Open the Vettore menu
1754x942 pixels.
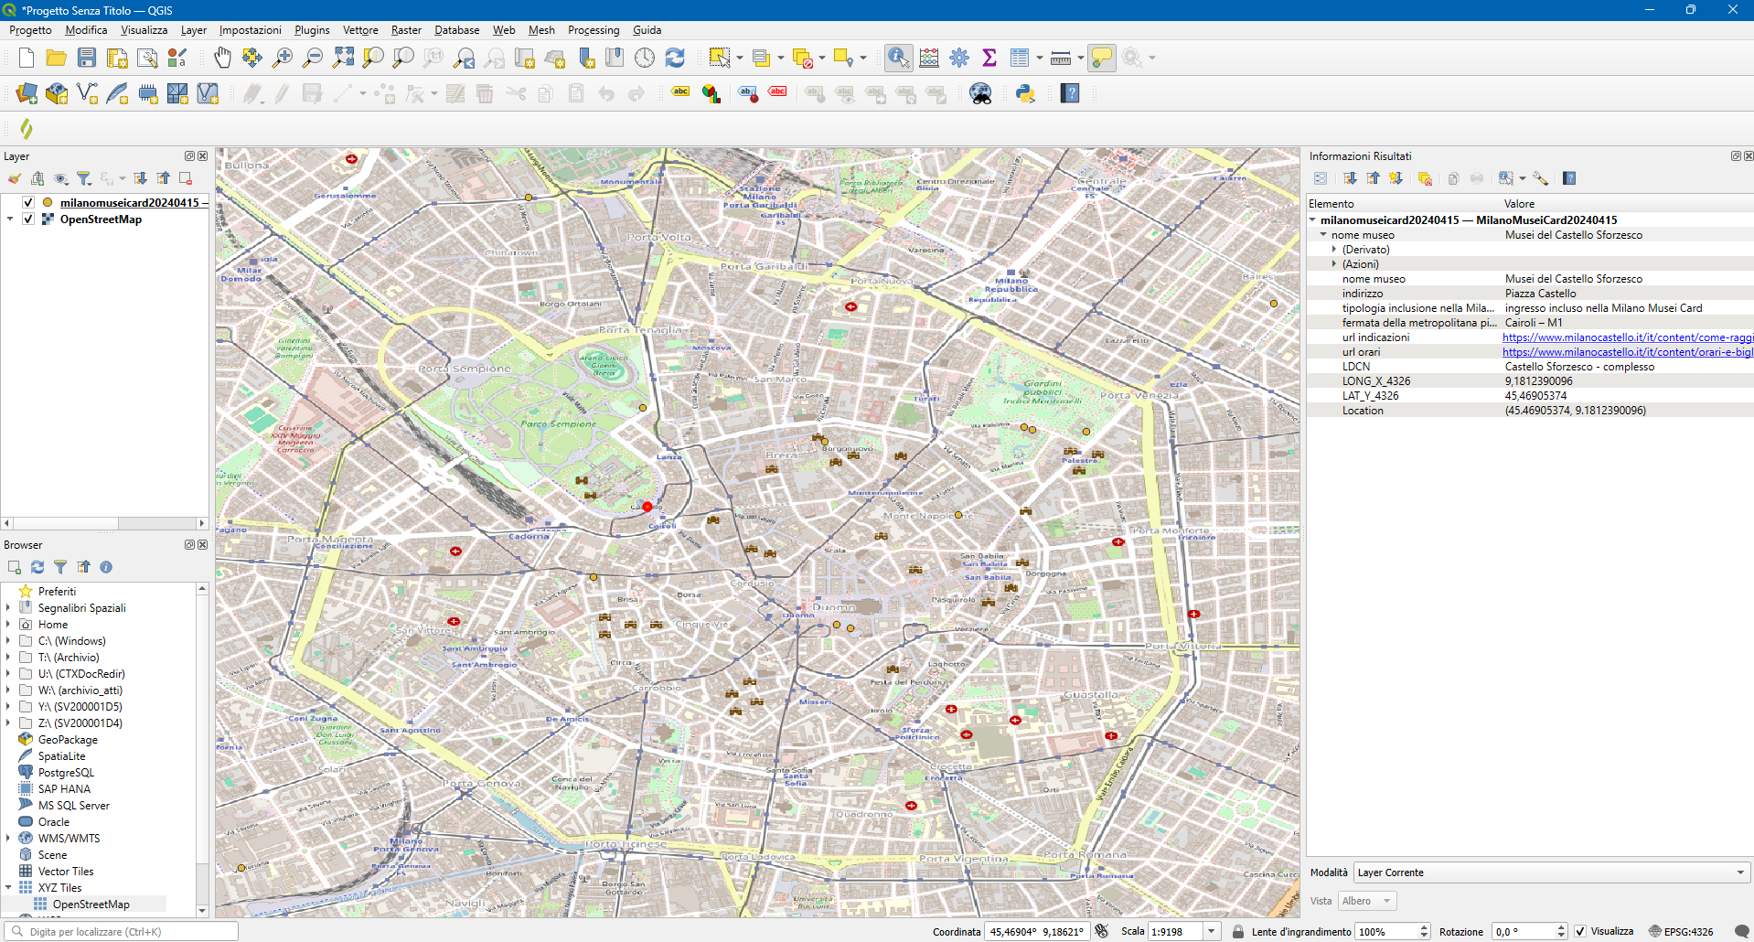tap(360, 30)
